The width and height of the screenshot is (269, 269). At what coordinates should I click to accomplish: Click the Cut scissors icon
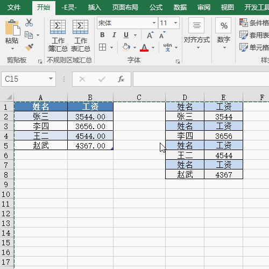coord(29,23)
